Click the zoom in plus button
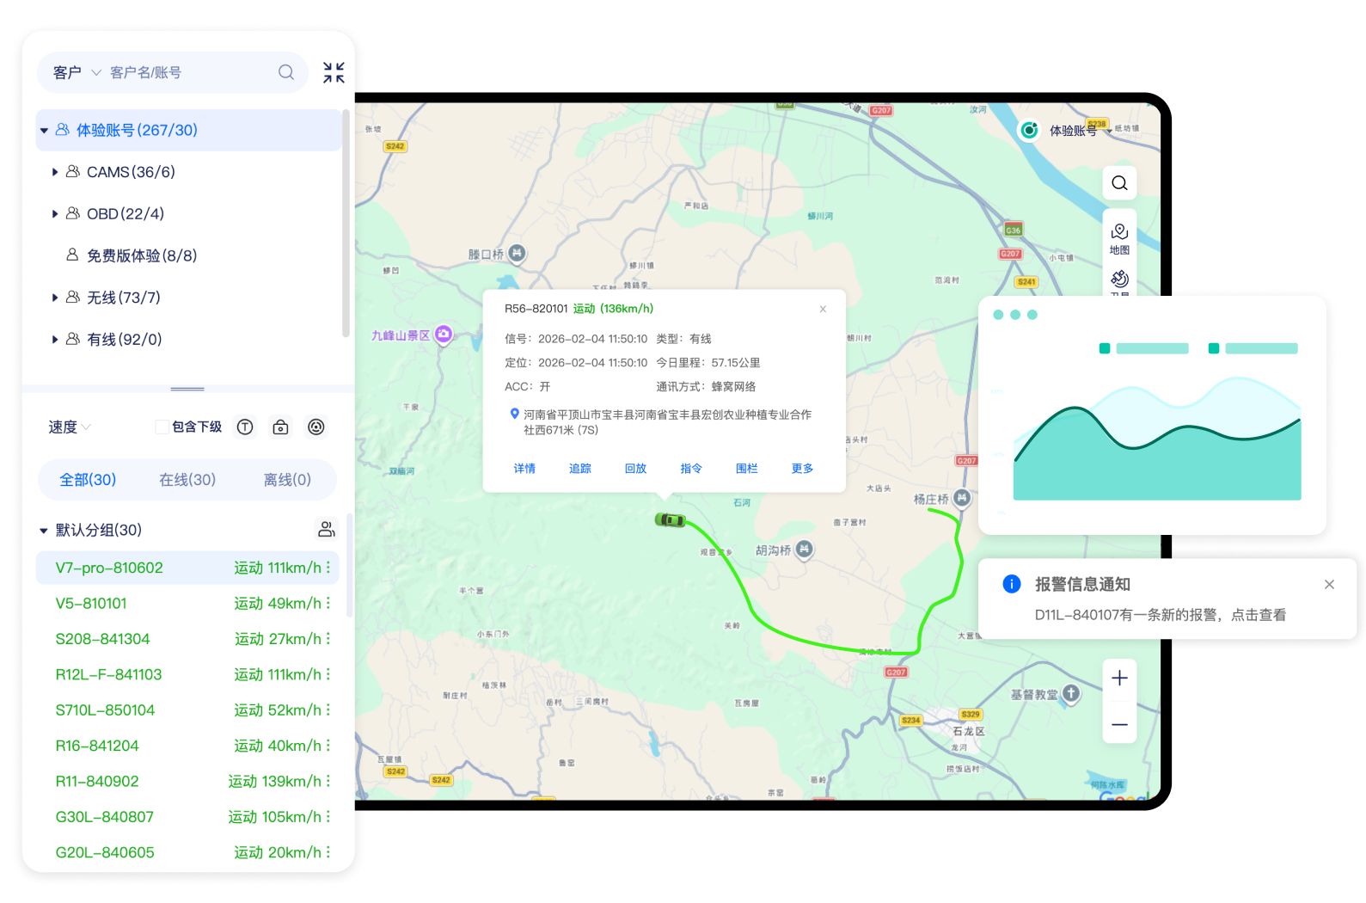1366x903 pixels. (1119, 679)
